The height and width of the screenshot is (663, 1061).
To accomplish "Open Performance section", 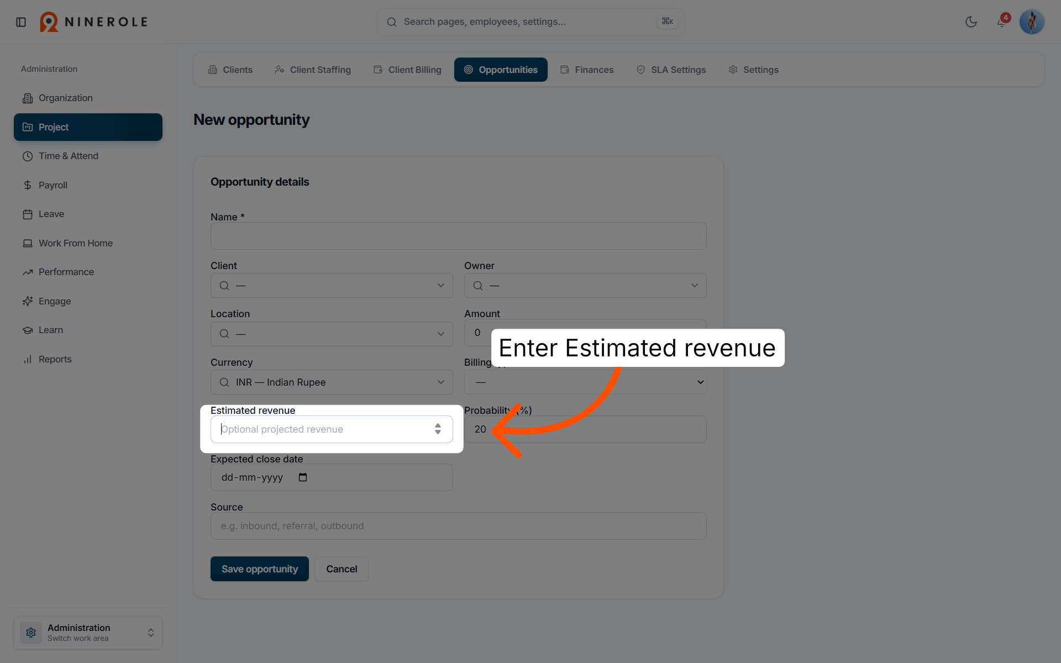I will pyautogui.click(x=88, y=272).
